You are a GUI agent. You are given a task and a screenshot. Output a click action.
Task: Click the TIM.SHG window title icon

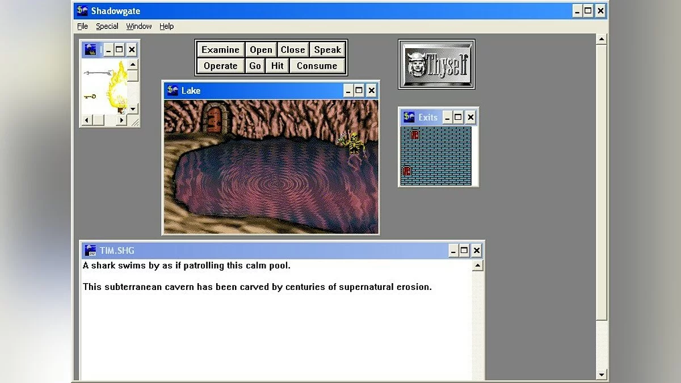[90, 250]
